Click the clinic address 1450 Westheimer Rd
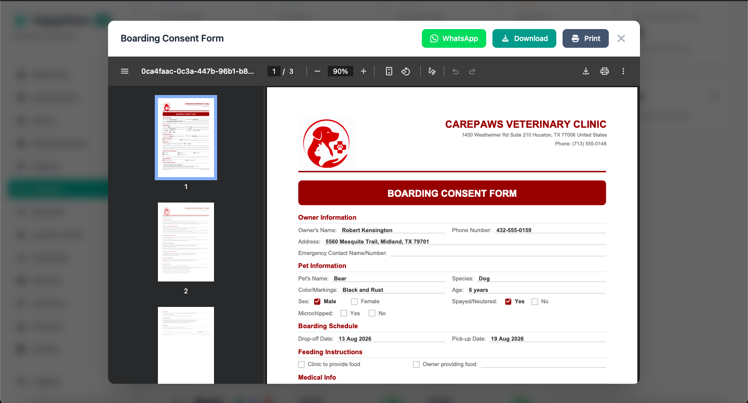 tap(534, 135)
